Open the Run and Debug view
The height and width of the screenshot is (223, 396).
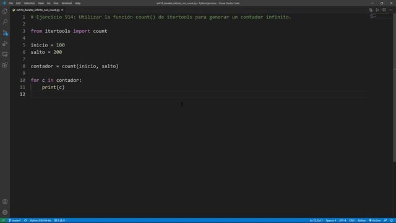pos(5,43)
